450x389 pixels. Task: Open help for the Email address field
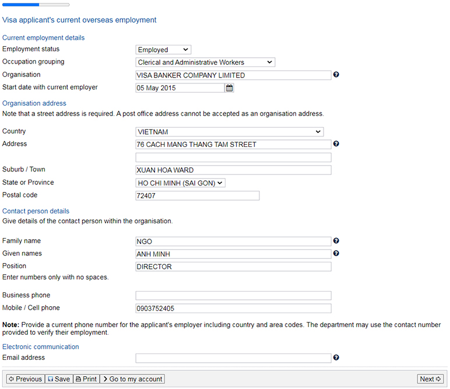336,358
